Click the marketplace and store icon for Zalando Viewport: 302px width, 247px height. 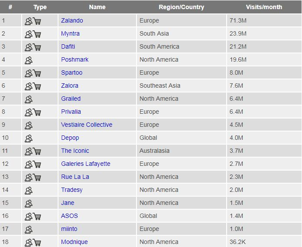(x=33, y=21)
